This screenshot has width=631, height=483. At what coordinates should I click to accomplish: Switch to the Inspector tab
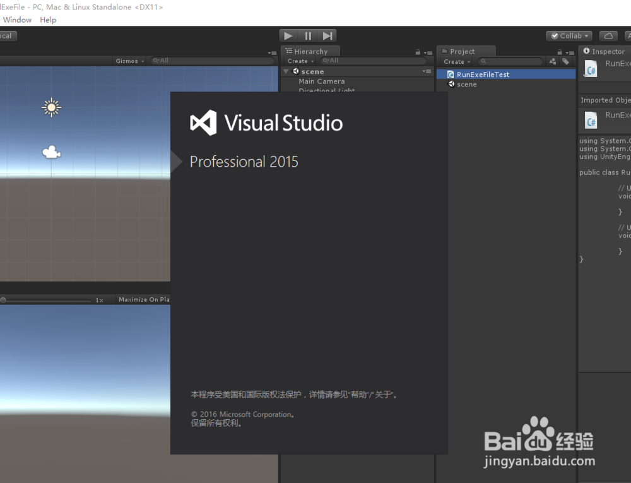point(606,51)
